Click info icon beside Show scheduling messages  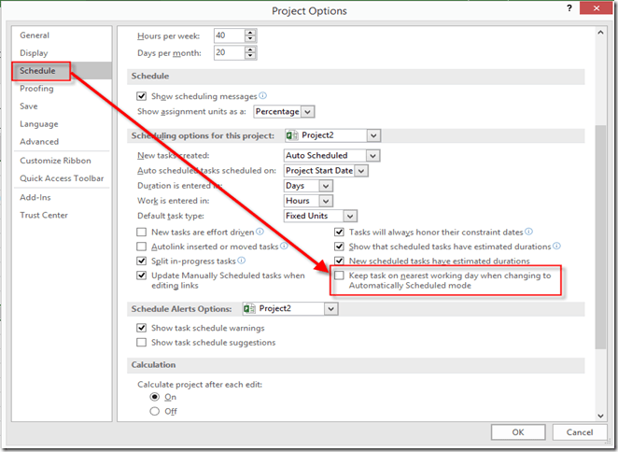pyautogui.click(x=263, y=95)
